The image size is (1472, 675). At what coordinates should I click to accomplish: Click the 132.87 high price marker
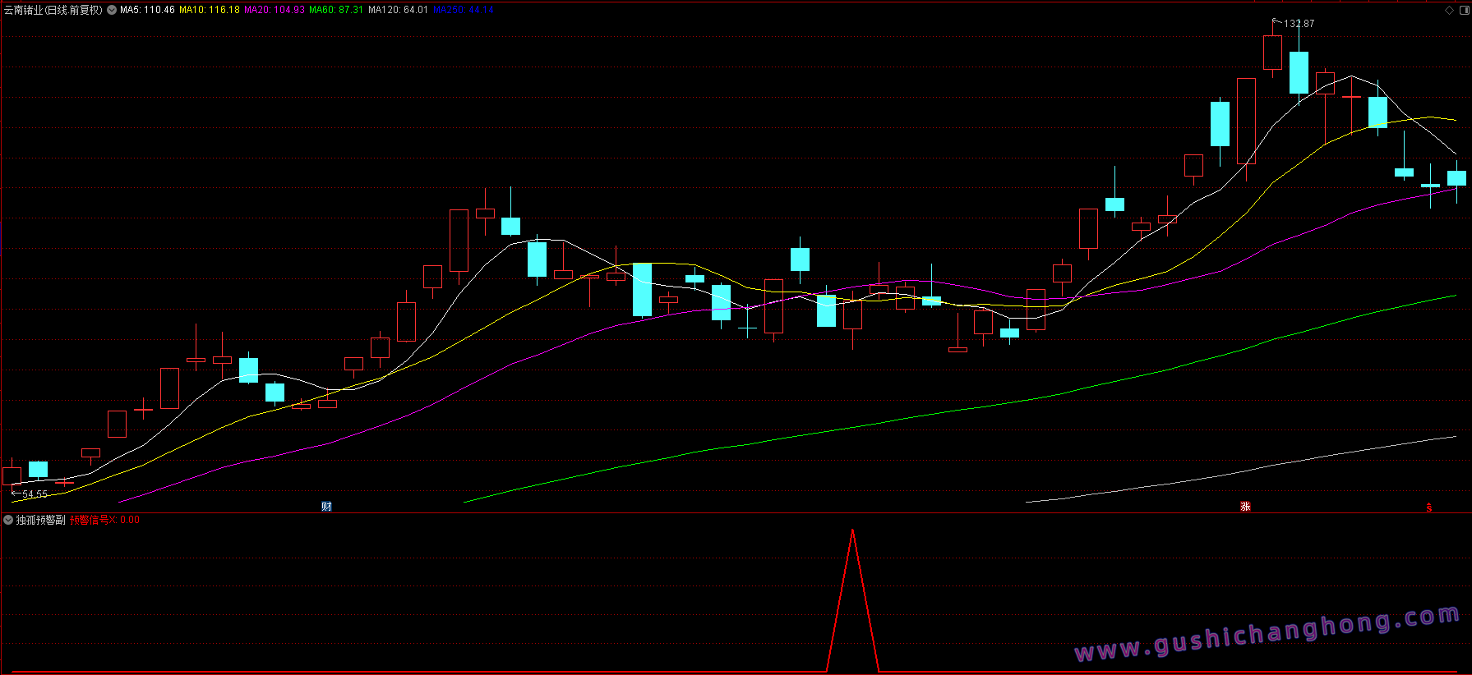click(1294, 23)
